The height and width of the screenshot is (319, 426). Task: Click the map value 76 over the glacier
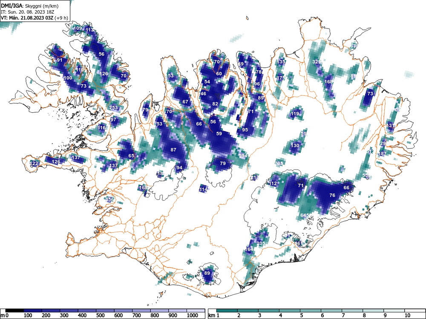pos(332,195)
